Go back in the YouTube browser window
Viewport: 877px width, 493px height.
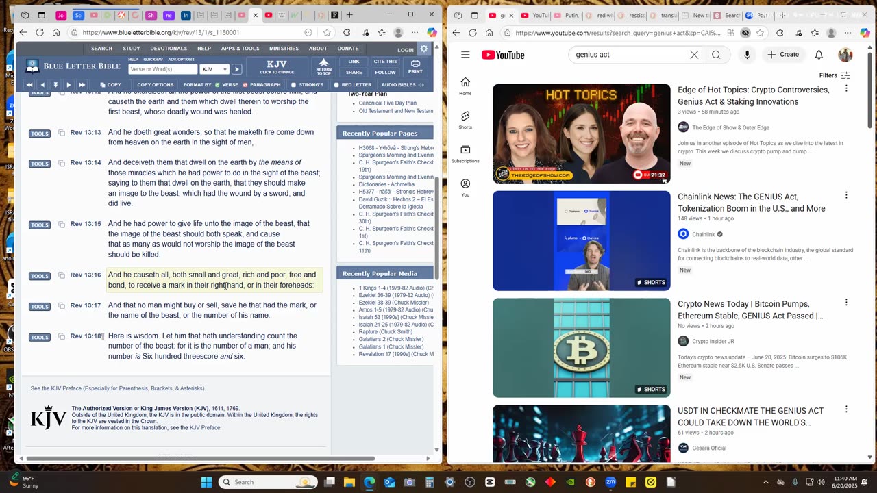point(456,33)
